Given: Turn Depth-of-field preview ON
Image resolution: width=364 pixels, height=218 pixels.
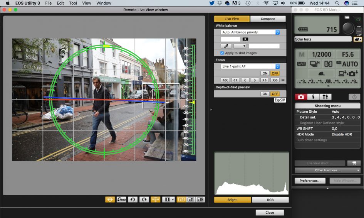Looking at the screenshot, I should pyautogui.click(x=265, y=94).
